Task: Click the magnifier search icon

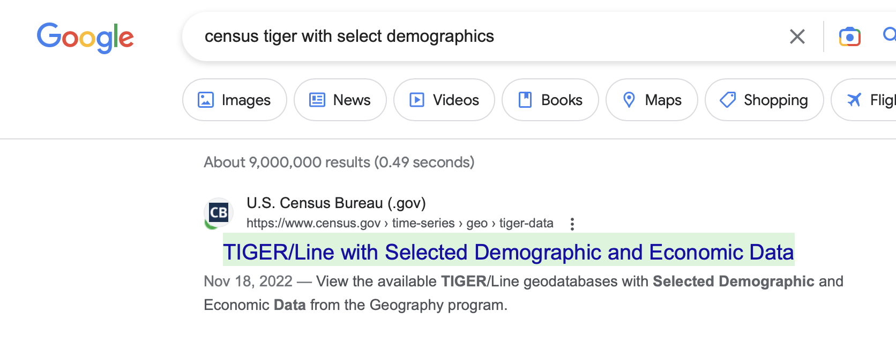Action: click(890, 35)
